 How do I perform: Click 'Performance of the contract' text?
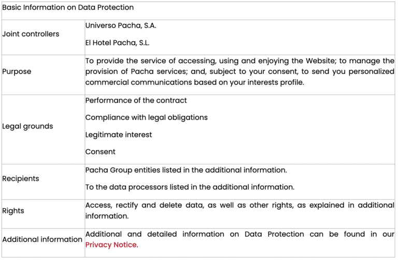(x=136, y=100)
